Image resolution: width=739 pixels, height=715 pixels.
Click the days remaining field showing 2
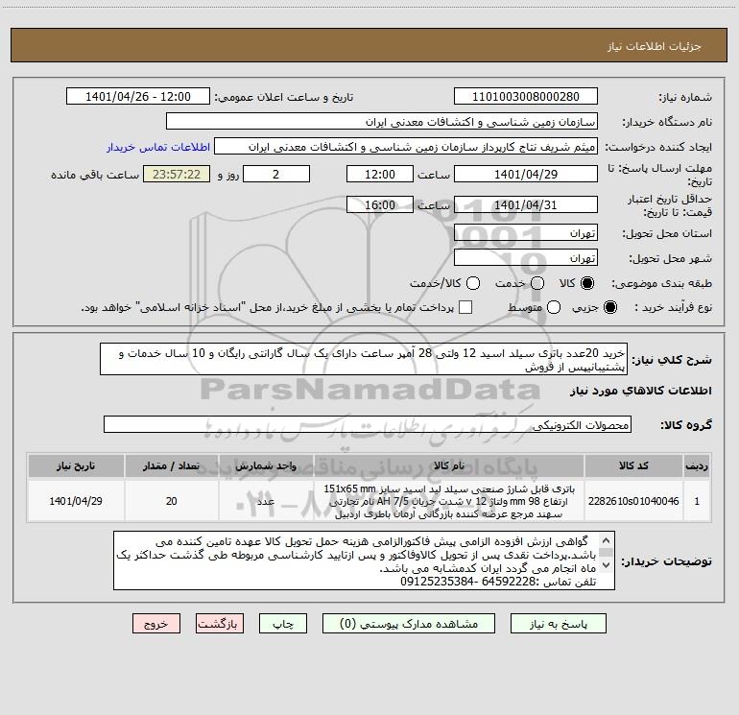point(276,174)
